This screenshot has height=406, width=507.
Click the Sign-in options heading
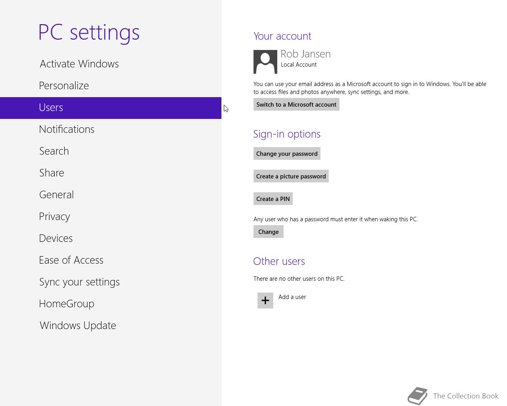(x=287, y=134)
